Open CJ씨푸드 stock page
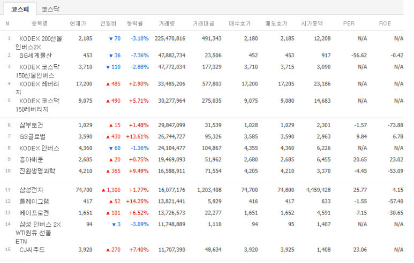The image size is (414, 263). click(32, 250)
